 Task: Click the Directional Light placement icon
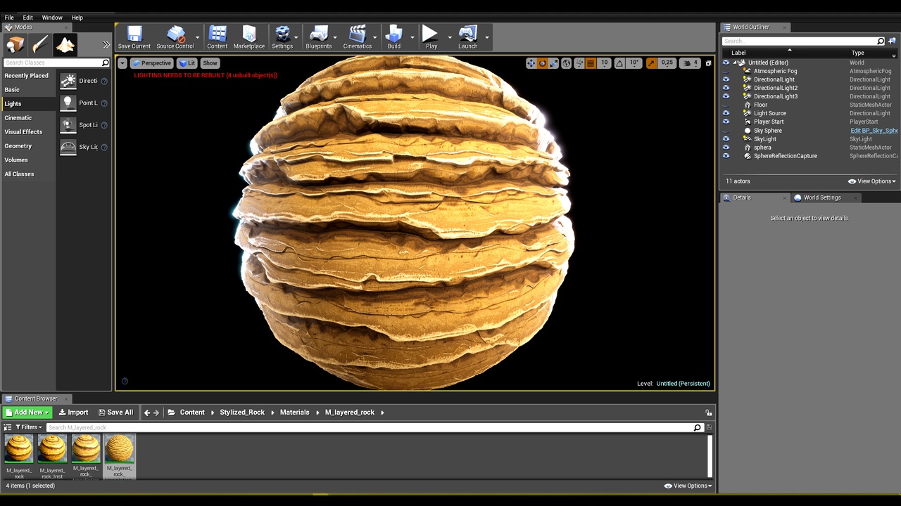click(x=68, y=81)
